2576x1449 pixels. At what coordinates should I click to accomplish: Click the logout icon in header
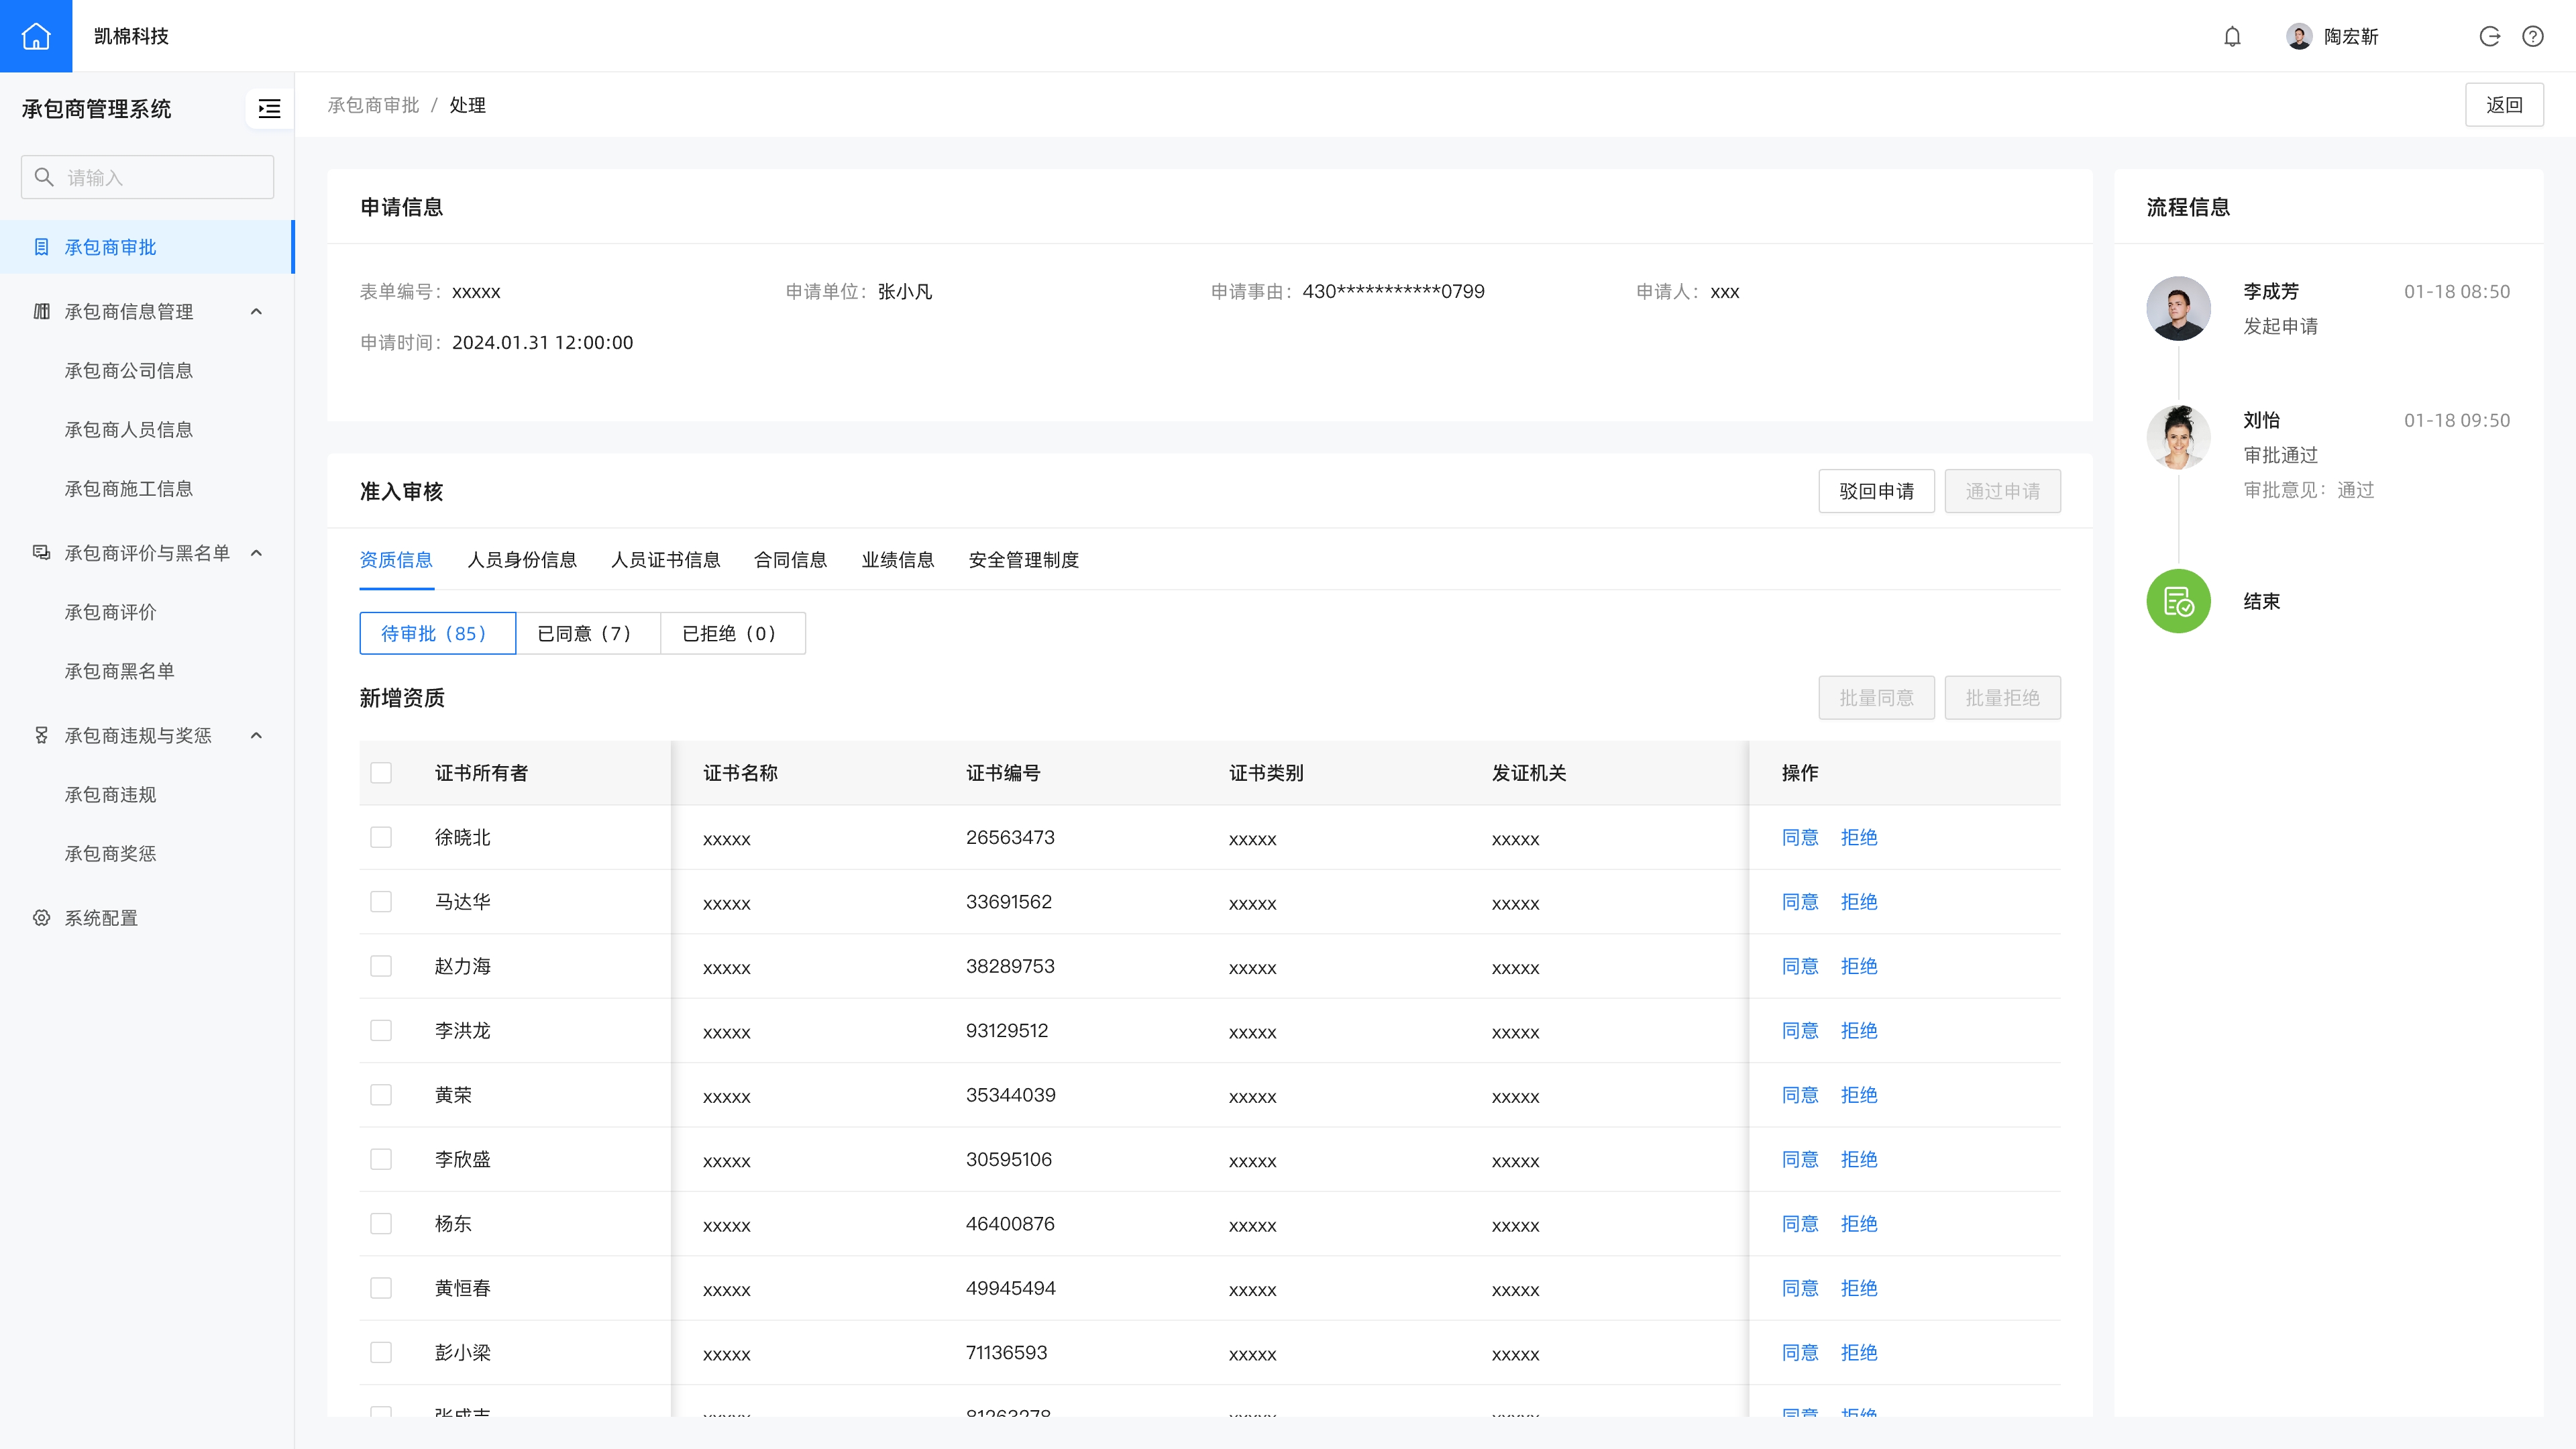2490,37
